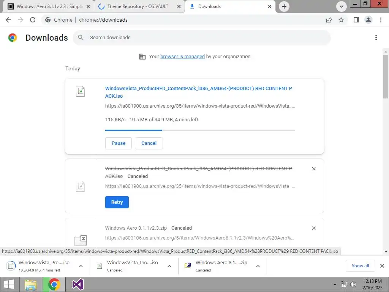Screen dimensions: 389x292
Task: Expand options for the downloading ISO shelf item
Action: pos(81,266)
